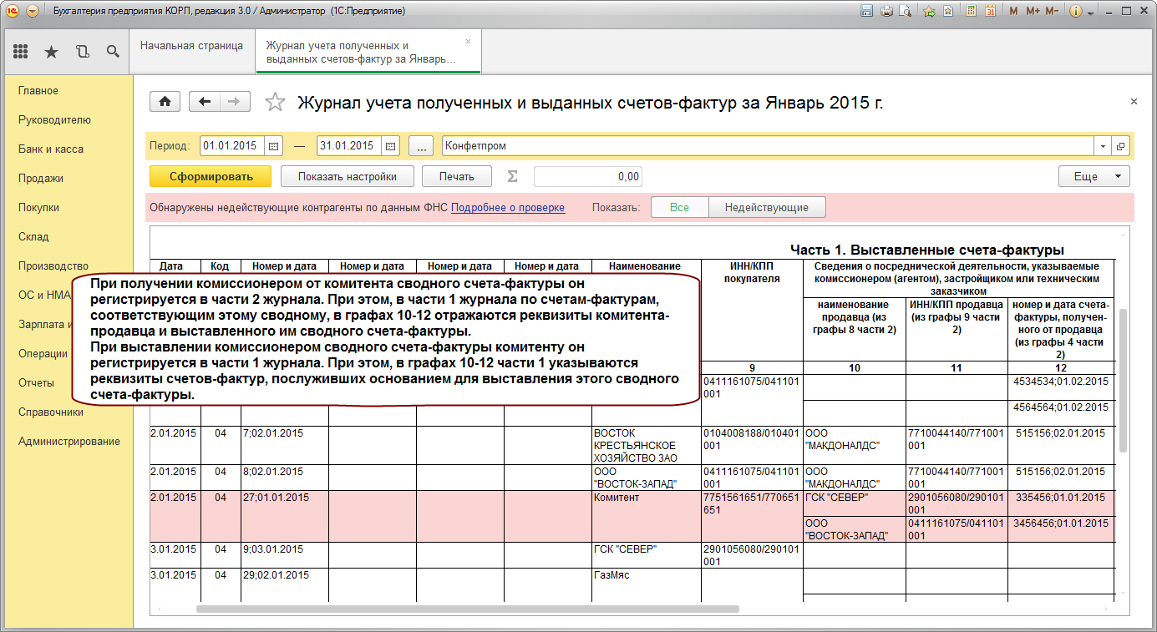Expand the arrow next to info icon

click(1090, 13)
